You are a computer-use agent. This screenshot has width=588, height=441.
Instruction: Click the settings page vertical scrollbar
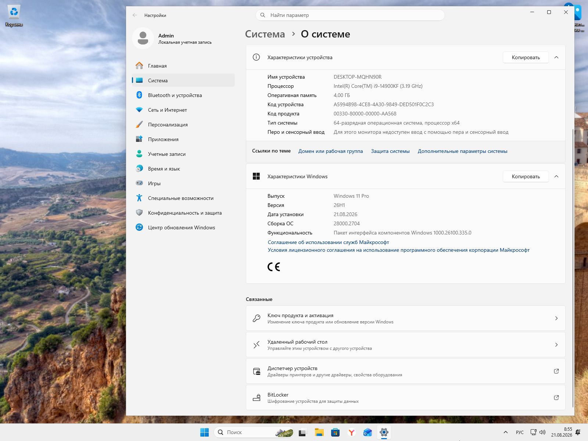(573, 268)
